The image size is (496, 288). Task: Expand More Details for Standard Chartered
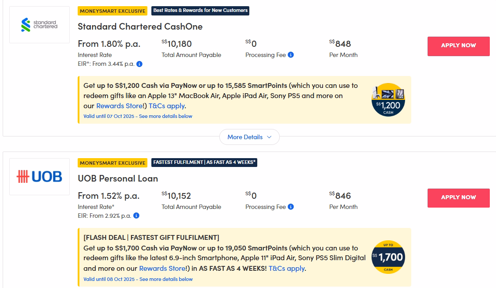[x=249, y=137]
